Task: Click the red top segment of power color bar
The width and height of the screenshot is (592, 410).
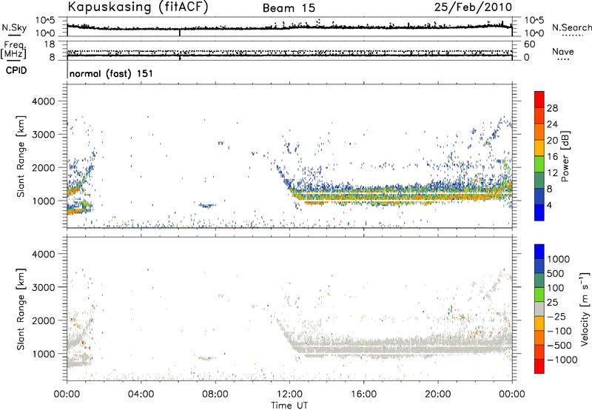Action: (539, 99)
